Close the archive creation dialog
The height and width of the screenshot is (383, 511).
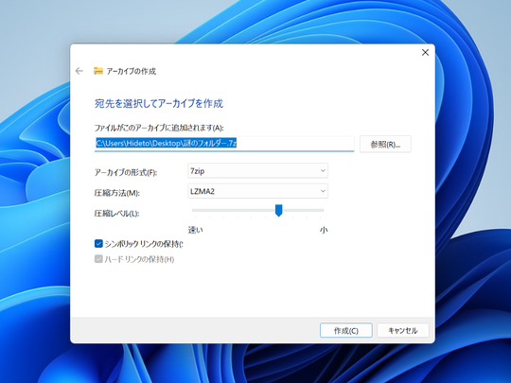(425, 52)
